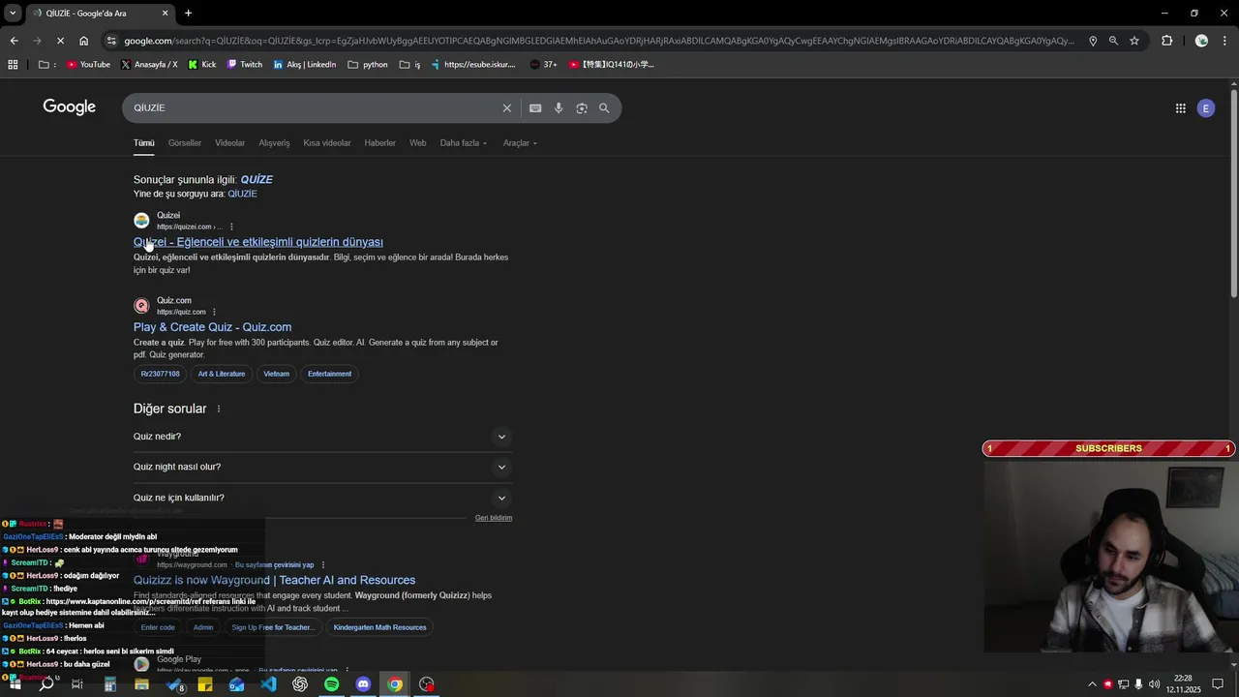Switch to the Kısa videolar tab
The height and width of the screenshot is (697, 1239).
327,143
